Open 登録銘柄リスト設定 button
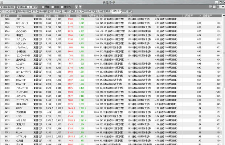Image resolution: width=225 pixels, height=145 pixels. pyautogui.click(x=27, y=7)
